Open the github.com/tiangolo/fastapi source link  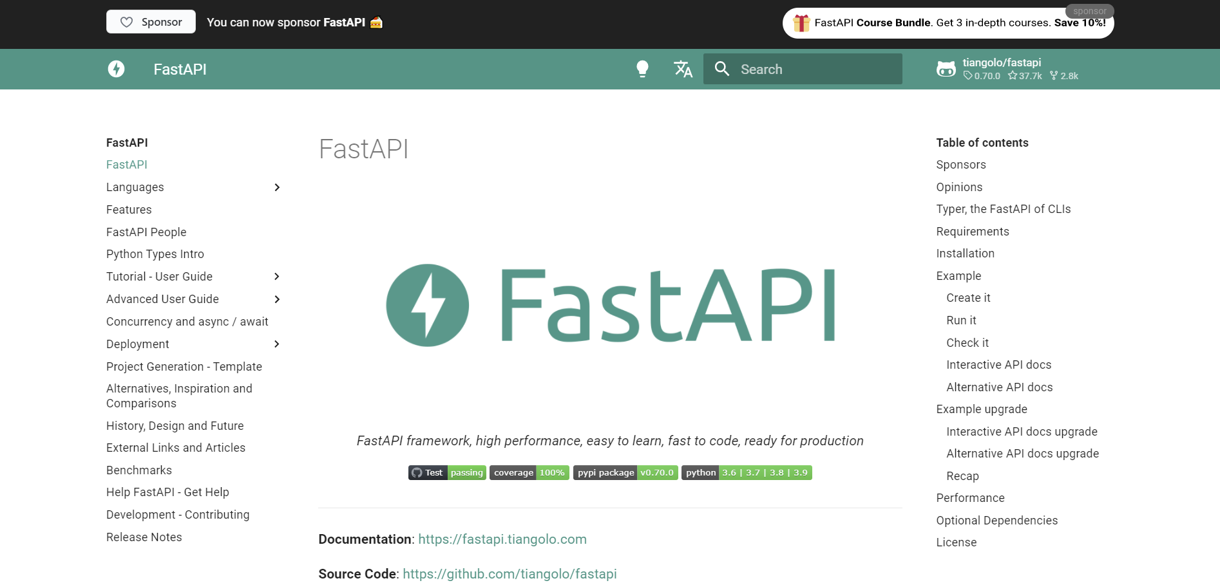[x=510, y=574]
